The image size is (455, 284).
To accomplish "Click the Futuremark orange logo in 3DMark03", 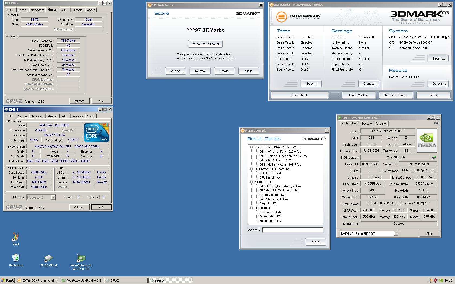I will [x=281, y=17].
